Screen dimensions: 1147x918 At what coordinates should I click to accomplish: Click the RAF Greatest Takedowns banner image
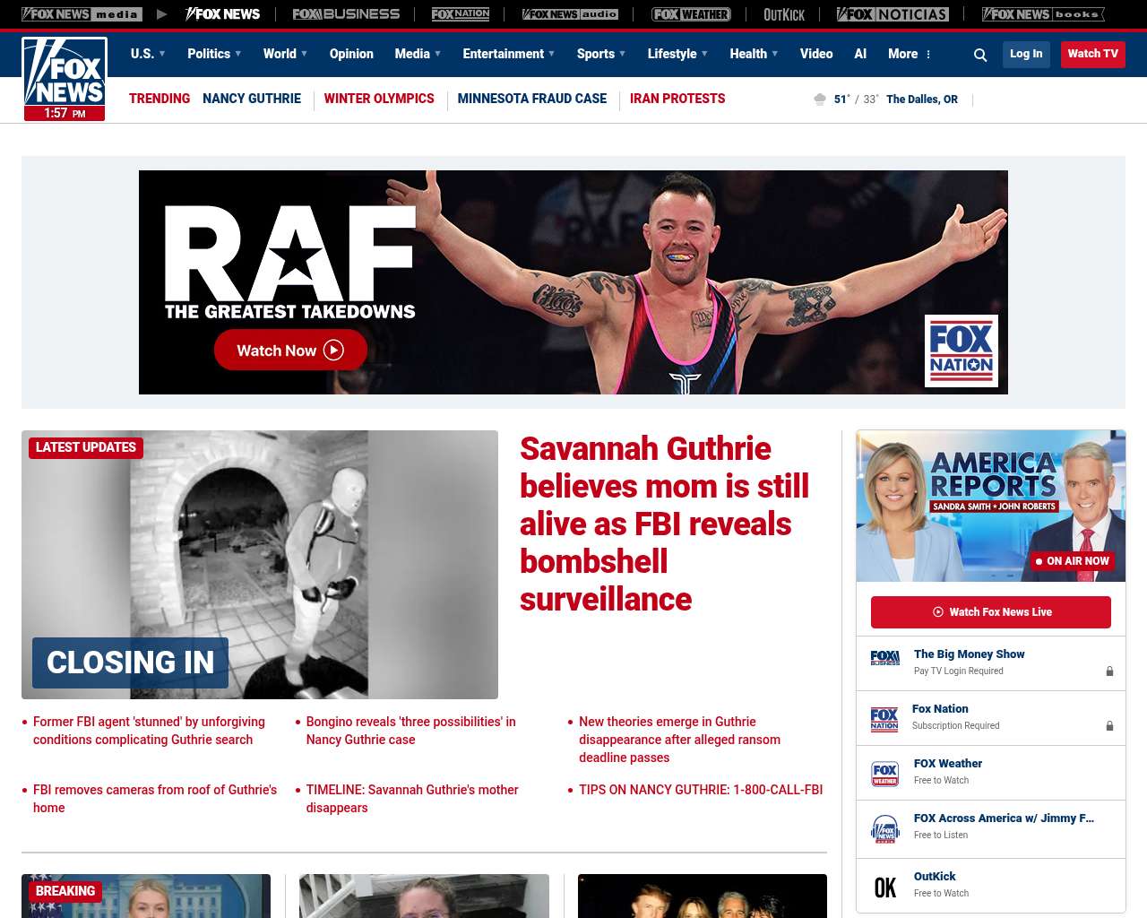point(573,282)
